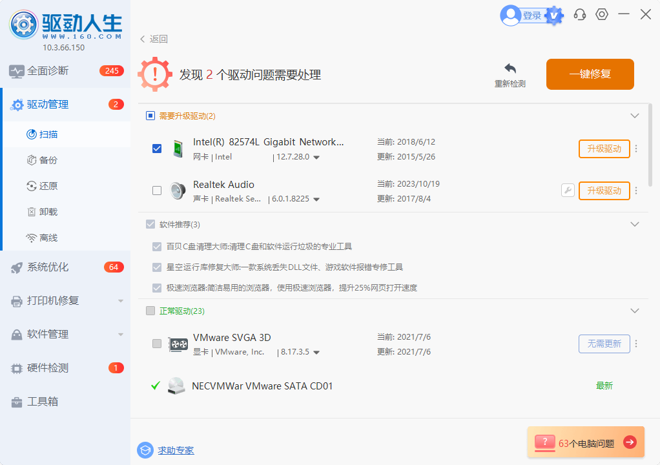Click the version number 10.3.66.150
This screenshot has height=465, width=660.
pos(63,48)
